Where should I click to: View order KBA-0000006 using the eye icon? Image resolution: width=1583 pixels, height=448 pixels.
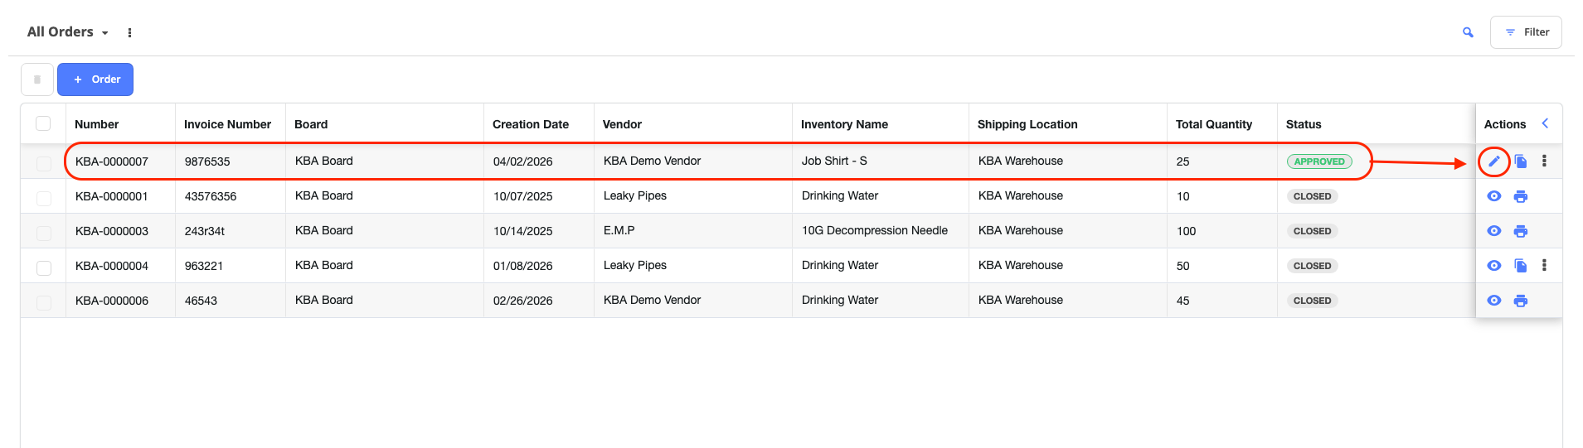pos(1494,301)
